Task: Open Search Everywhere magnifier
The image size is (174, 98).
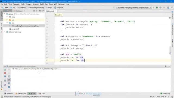Action: point(172,8)
